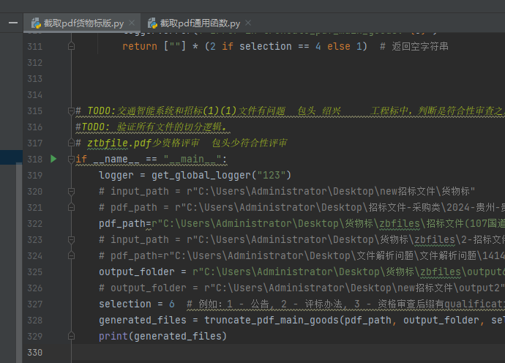Select the 截取pdf货物标版.py tab
This screenshot has height=363, width=505.
pyautogui.click(x=83, y=23)
